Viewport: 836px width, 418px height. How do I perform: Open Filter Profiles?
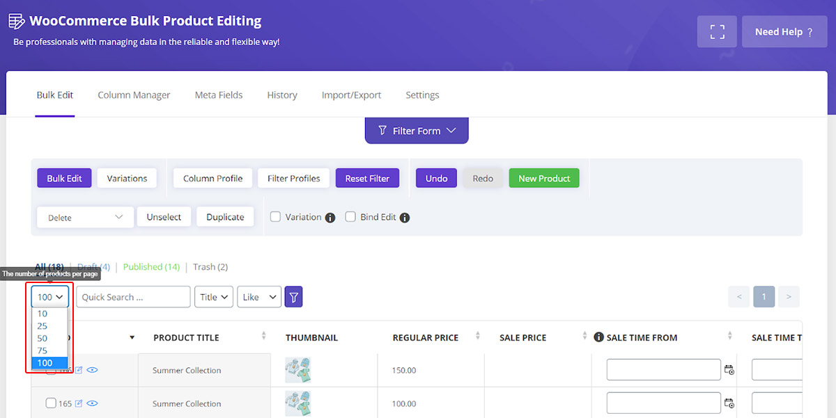coord(294,179)
